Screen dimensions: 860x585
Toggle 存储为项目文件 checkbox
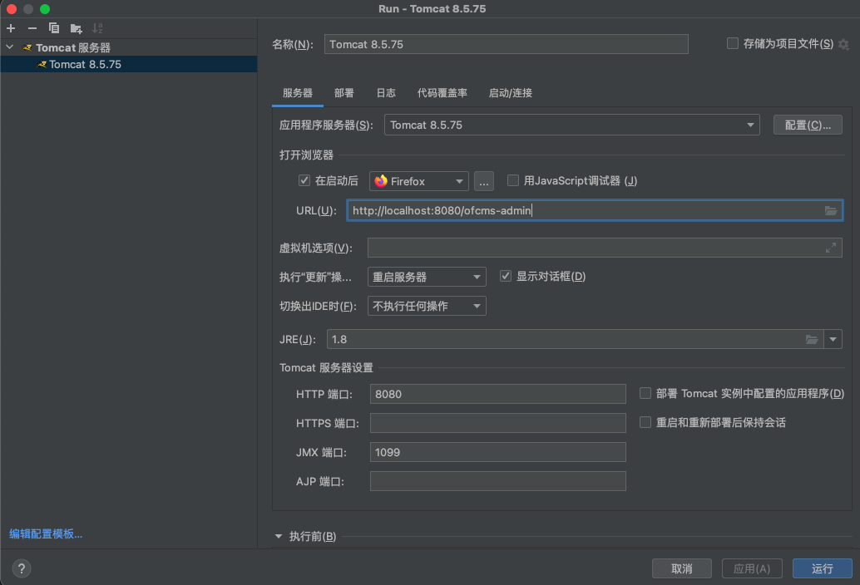tap(732, 43)
